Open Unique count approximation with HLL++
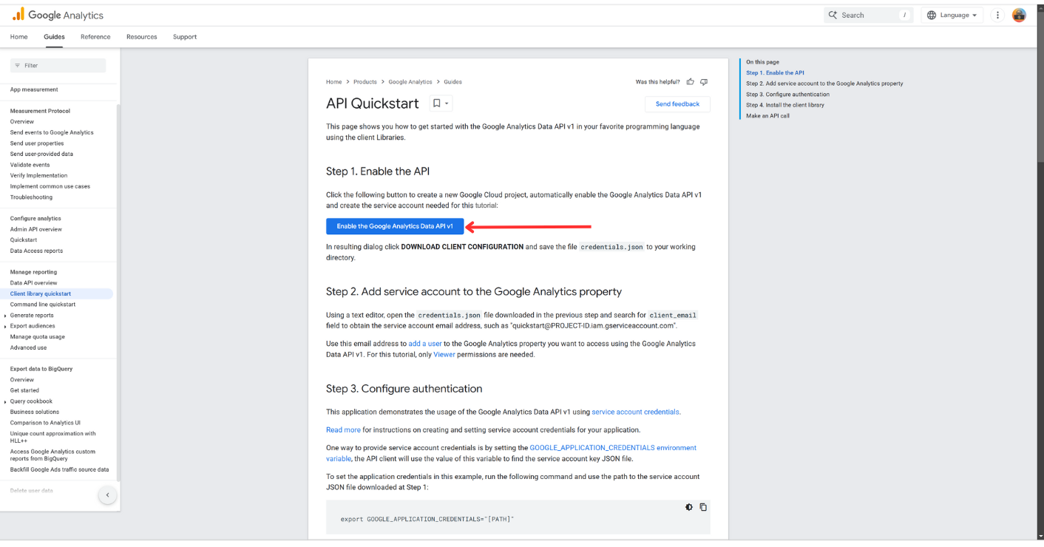Image resolution: width=1044 pixels, height=547 pixels. click(53, 437)
